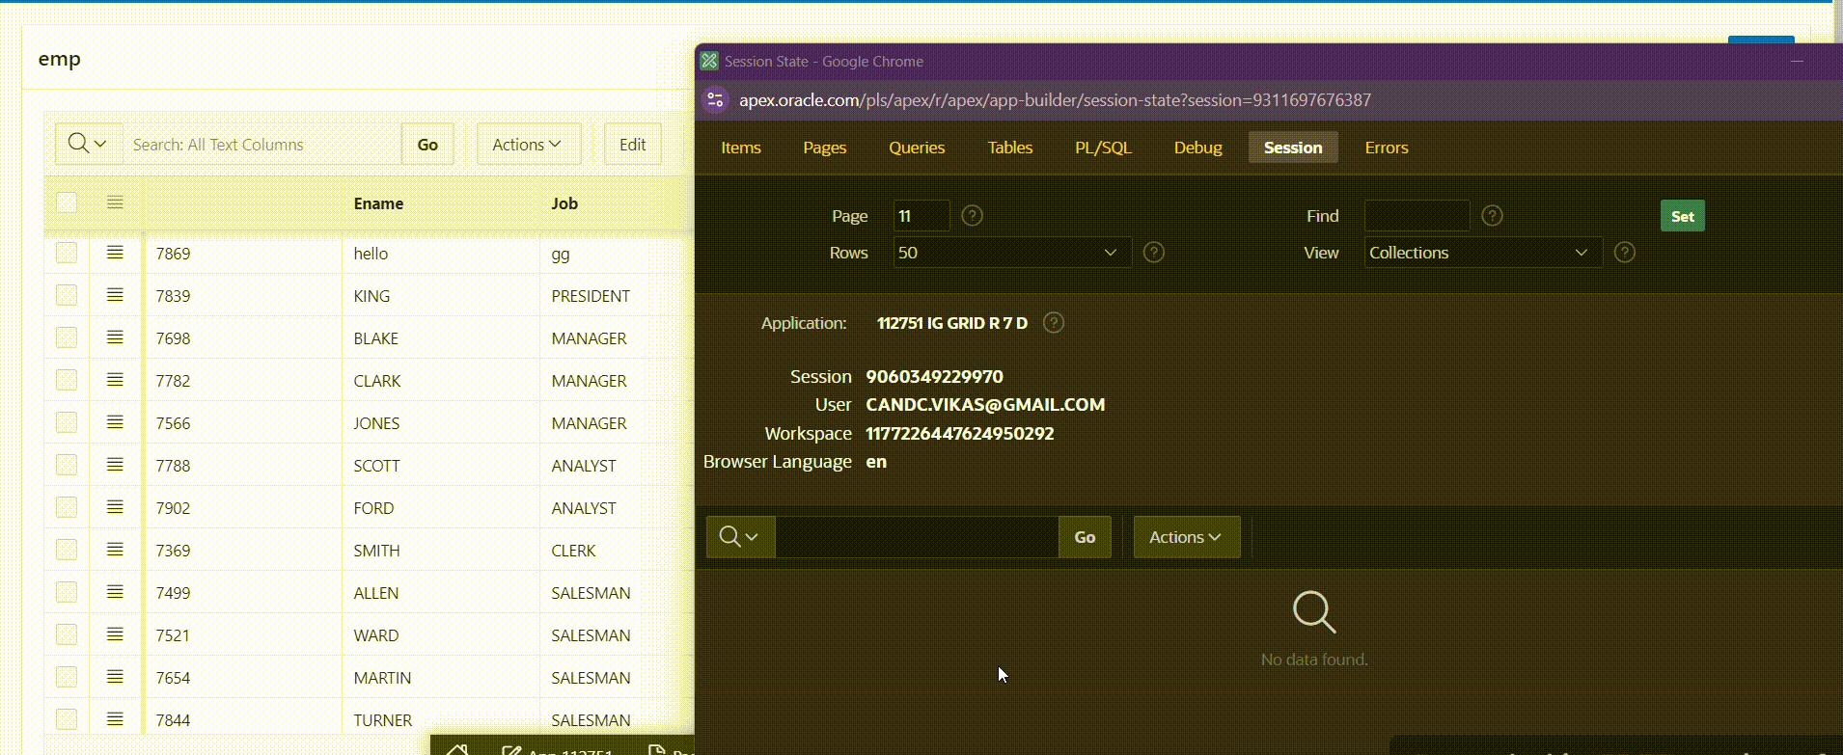Open the PL/SQL tab
This screenshot has height=755, width=1843.
[x=1103, y=148]
